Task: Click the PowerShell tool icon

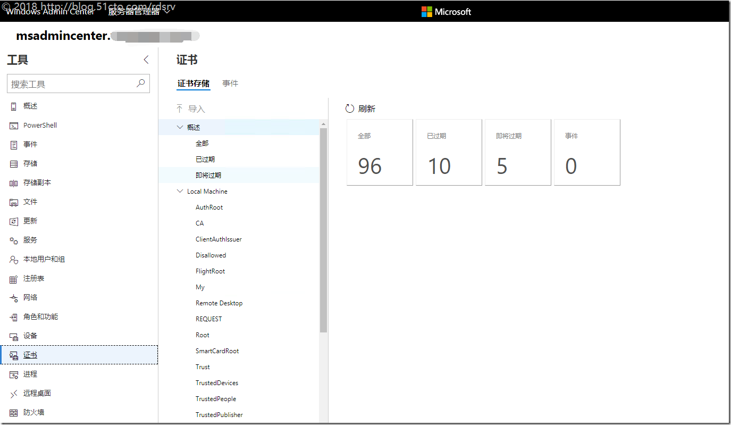Action: click(x=14, y=126)
